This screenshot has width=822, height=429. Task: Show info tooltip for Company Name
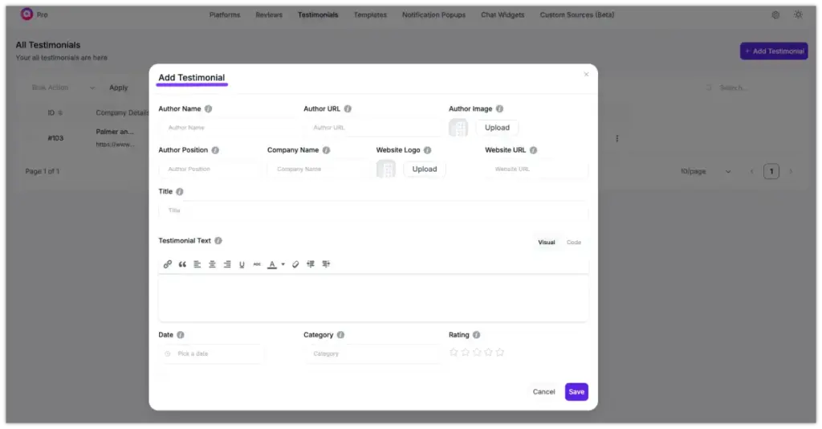[326, 150]
